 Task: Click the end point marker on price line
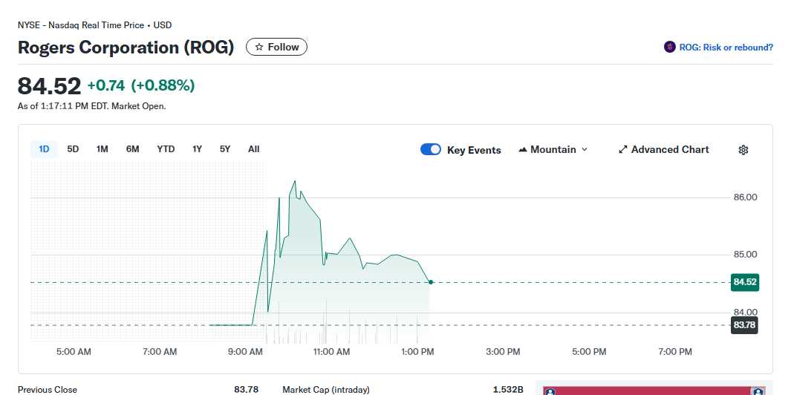(x=431, y=282)
